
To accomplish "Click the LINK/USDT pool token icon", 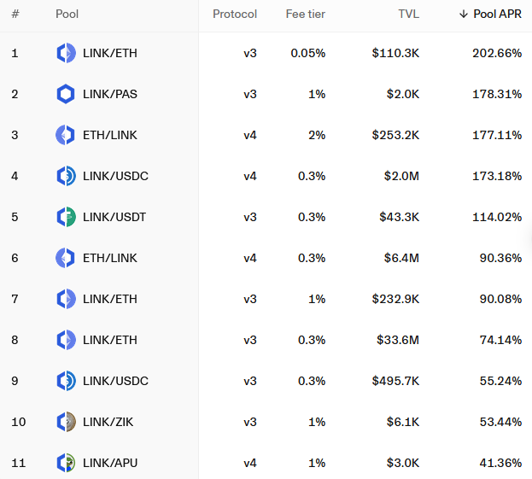I will [66, 218].
